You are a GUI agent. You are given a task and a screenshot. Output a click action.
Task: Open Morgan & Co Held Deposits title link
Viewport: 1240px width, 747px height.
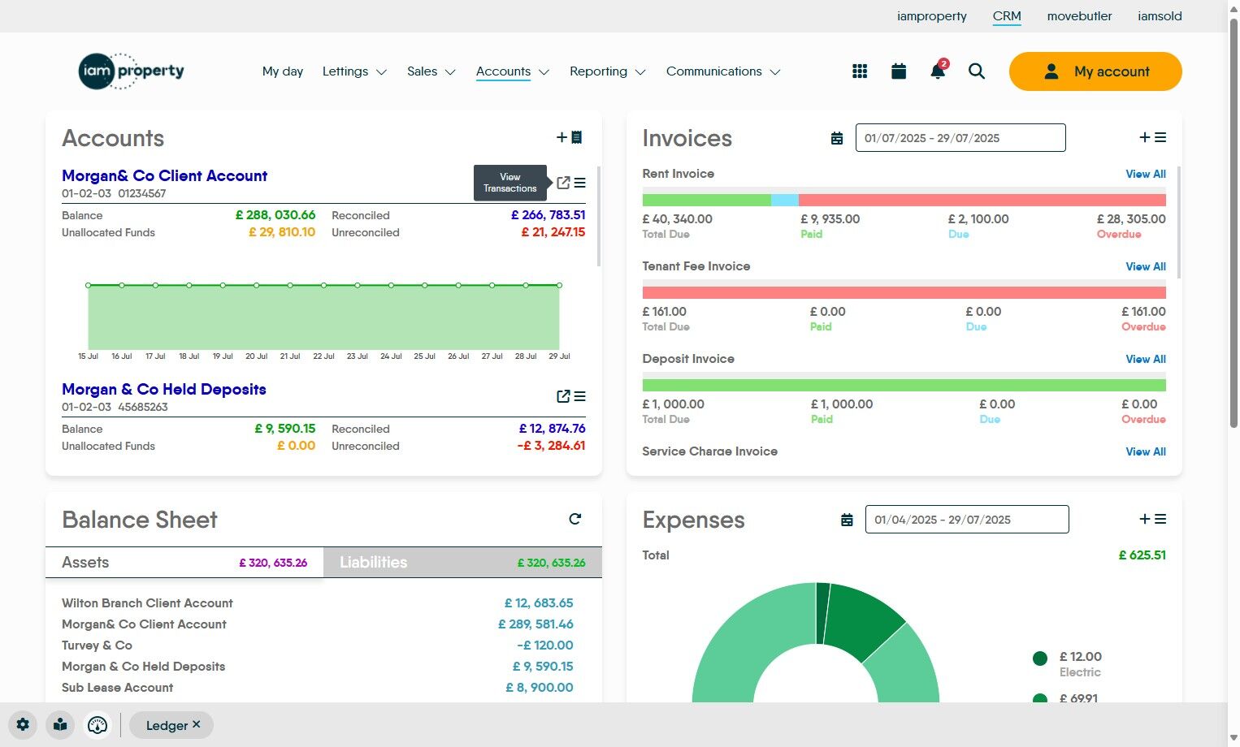[164, 389]
